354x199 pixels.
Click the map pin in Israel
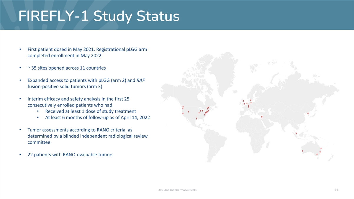(x=262, y=117)
